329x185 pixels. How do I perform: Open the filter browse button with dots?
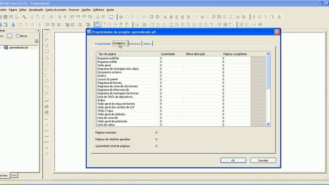click(x=9, y=36)
